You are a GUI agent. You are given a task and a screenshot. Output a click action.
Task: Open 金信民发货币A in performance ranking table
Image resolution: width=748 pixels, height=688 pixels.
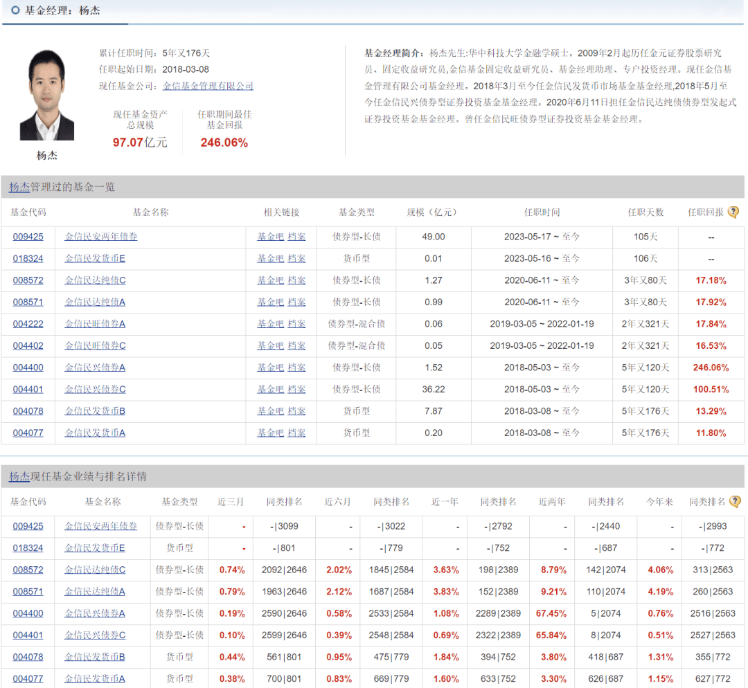click(95, 678)
